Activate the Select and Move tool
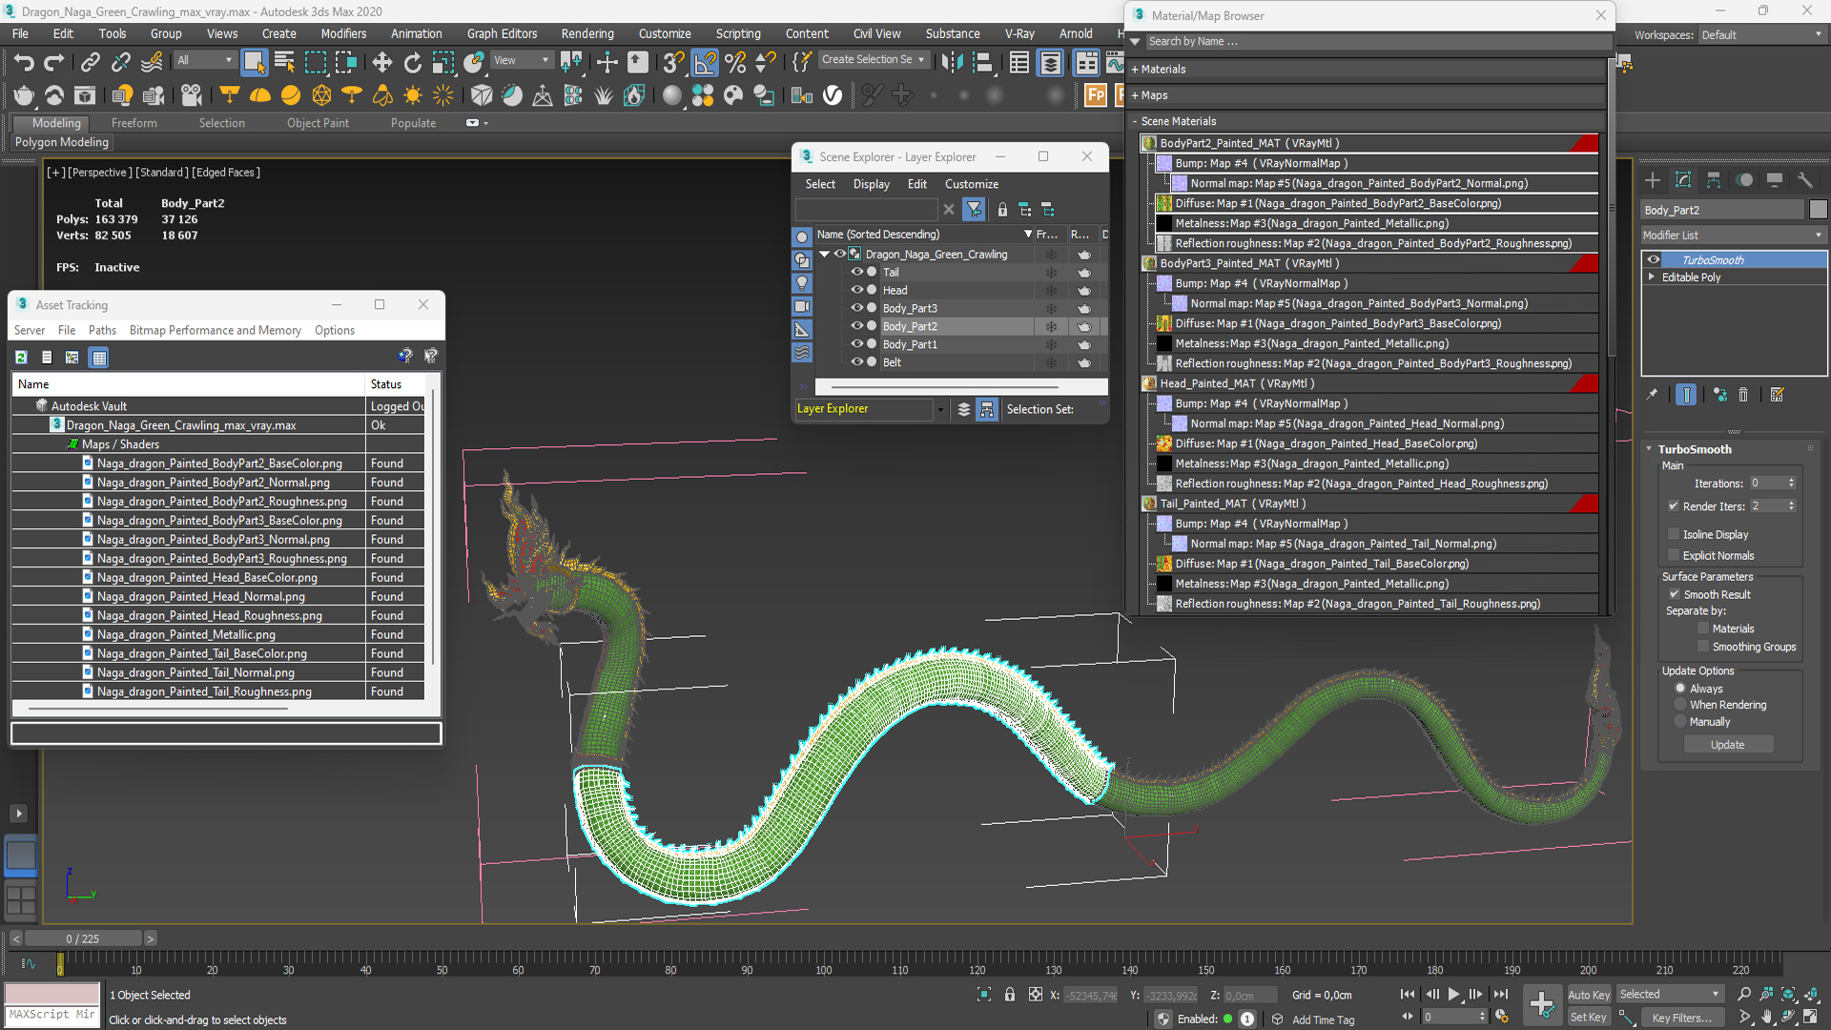The image size is (1831, 1030). pyautogui.click(x=381, y=63)
